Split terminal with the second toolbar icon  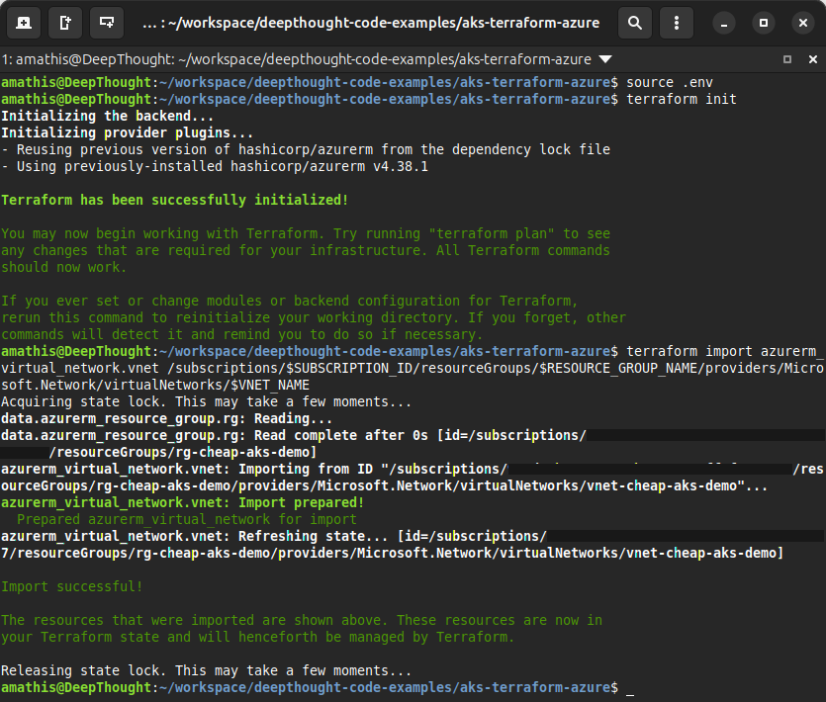(x=65, y=23)
